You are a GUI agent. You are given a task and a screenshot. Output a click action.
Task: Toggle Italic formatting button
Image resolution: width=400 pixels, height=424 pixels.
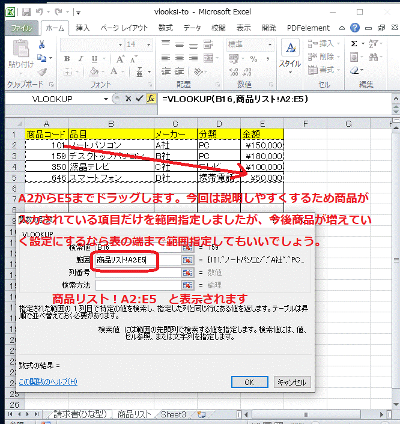[x=78, y=59]
